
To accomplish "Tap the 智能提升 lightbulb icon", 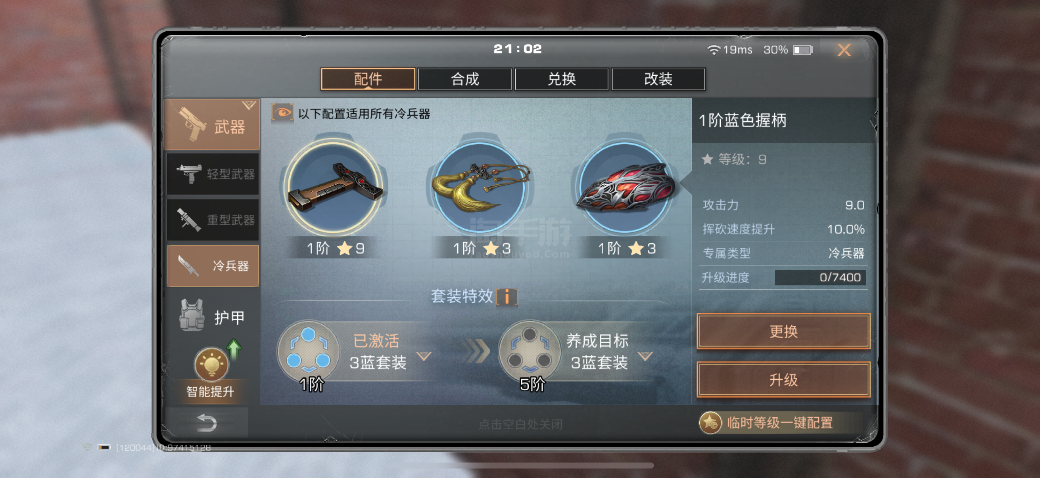I will [211, 365].
